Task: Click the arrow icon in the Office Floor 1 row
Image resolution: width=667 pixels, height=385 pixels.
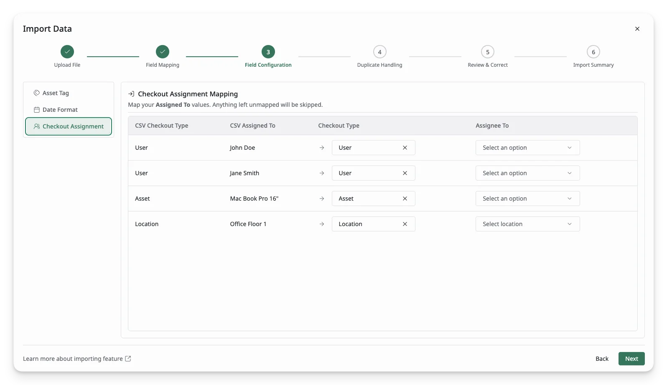Action: pos(322,224)
